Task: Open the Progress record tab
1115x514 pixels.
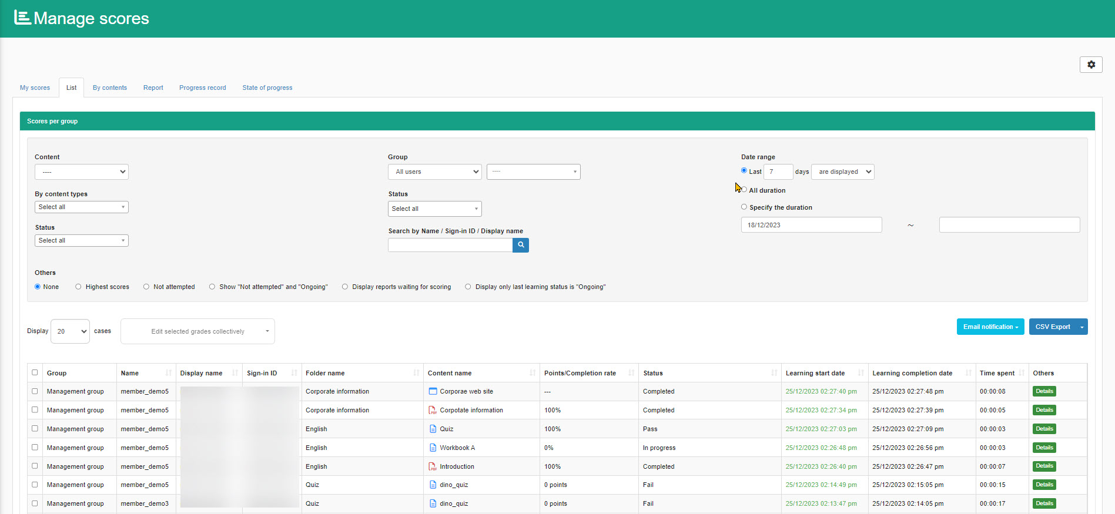Action: (202, 88)
